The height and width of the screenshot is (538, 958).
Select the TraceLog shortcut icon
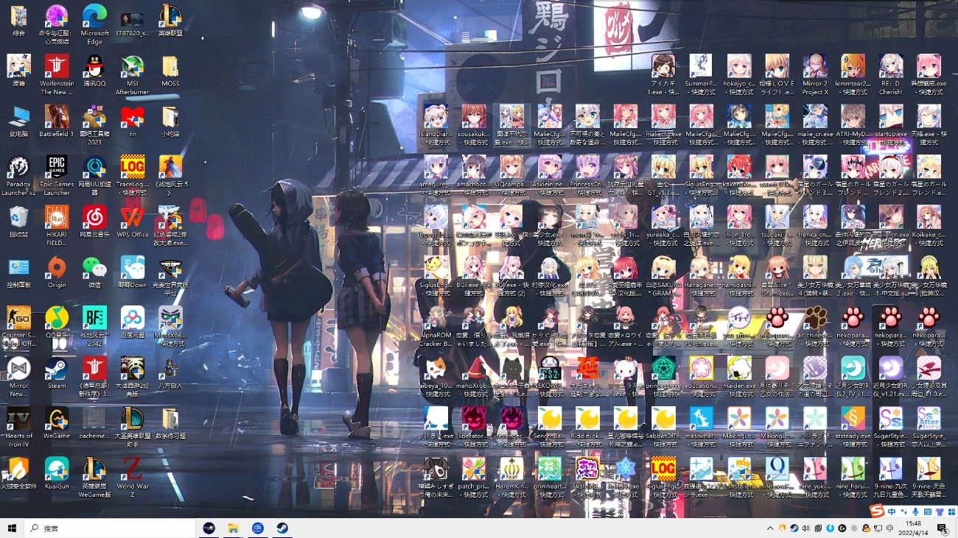coord(133,175)
